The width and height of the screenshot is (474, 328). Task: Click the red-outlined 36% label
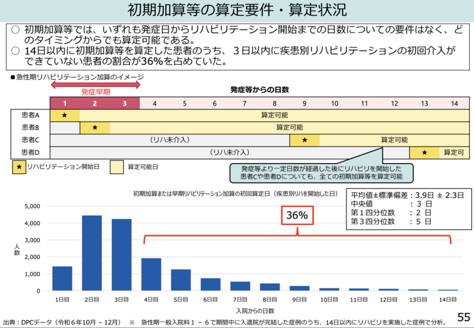pos(297,216)
